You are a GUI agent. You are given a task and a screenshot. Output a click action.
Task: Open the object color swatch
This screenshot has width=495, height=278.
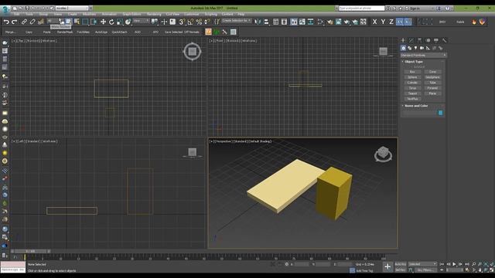(440, 113)
